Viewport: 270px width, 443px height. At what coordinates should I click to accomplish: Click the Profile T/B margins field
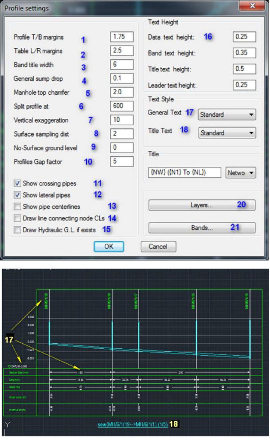(x=122, y=37)
